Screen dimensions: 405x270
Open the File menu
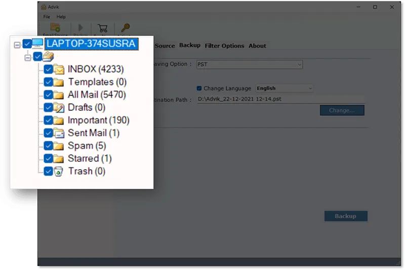pyautogui.click(x=47, y=17)
